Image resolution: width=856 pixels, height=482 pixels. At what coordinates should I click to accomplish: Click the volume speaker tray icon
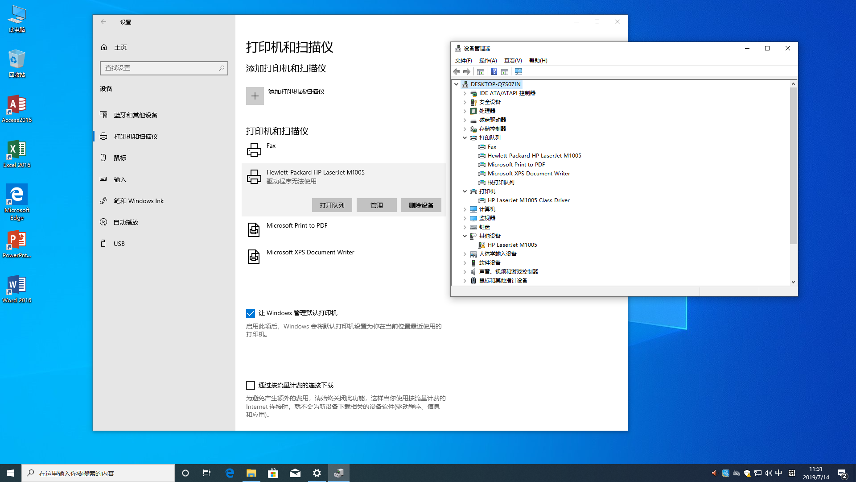point(768,473)
